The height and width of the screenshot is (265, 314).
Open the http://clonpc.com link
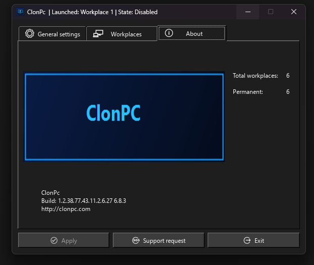tap(66, 209)
